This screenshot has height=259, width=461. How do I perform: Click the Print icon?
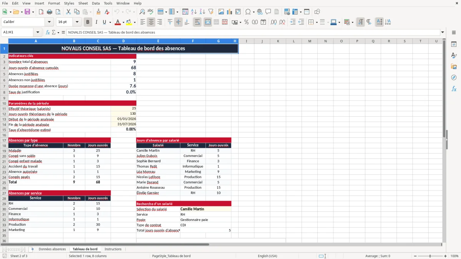pos(49,12)
